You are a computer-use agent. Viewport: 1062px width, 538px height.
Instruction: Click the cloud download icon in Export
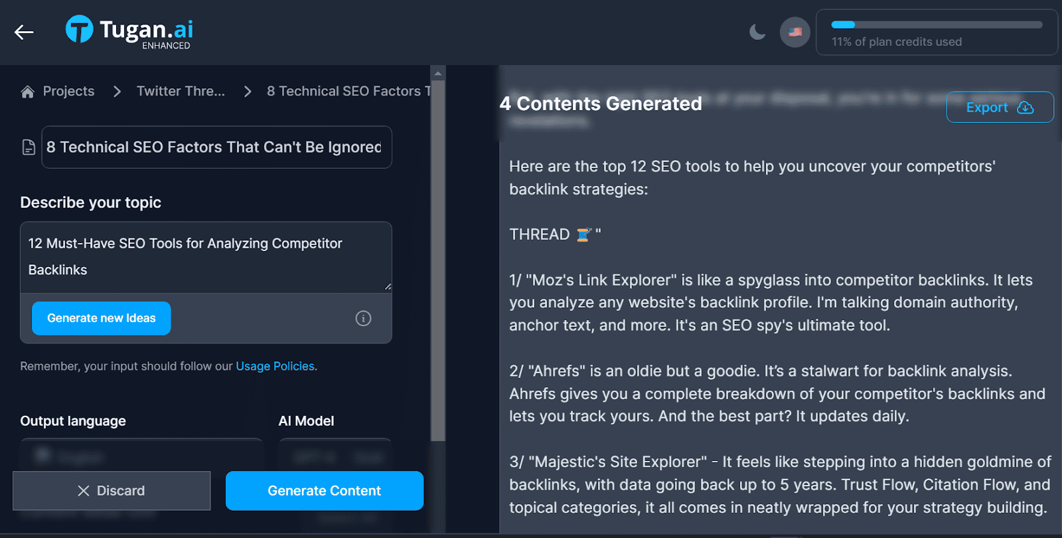pyautogui.click(x=1025, y=108)
